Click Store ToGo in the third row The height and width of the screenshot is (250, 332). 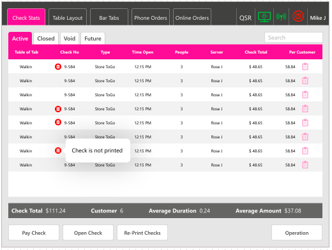click(105, 95)
